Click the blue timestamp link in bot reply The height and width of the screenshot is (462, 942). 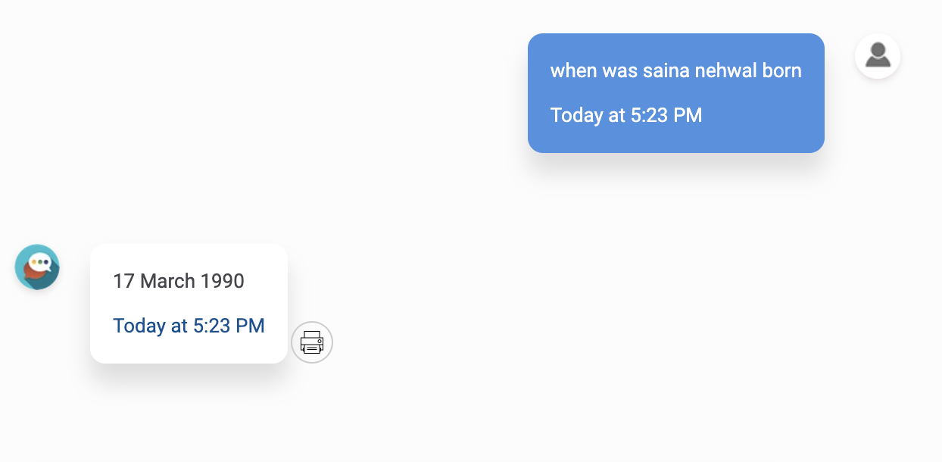pos(189,326)
